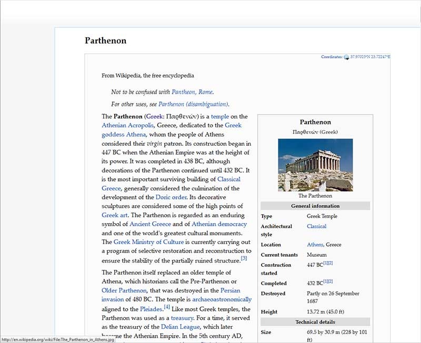Click the status bar URL text

point(58,339)
